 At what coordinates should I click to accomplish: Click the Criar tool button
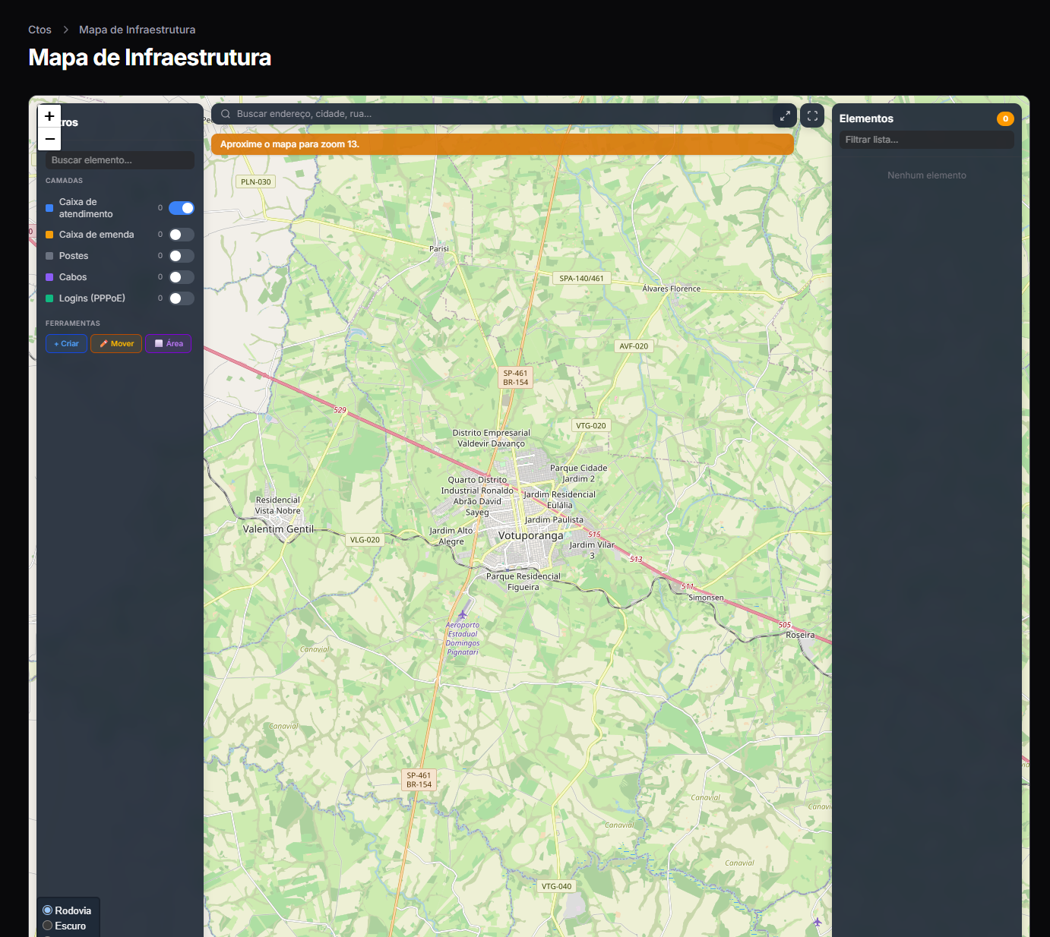[x=66, y=343]
